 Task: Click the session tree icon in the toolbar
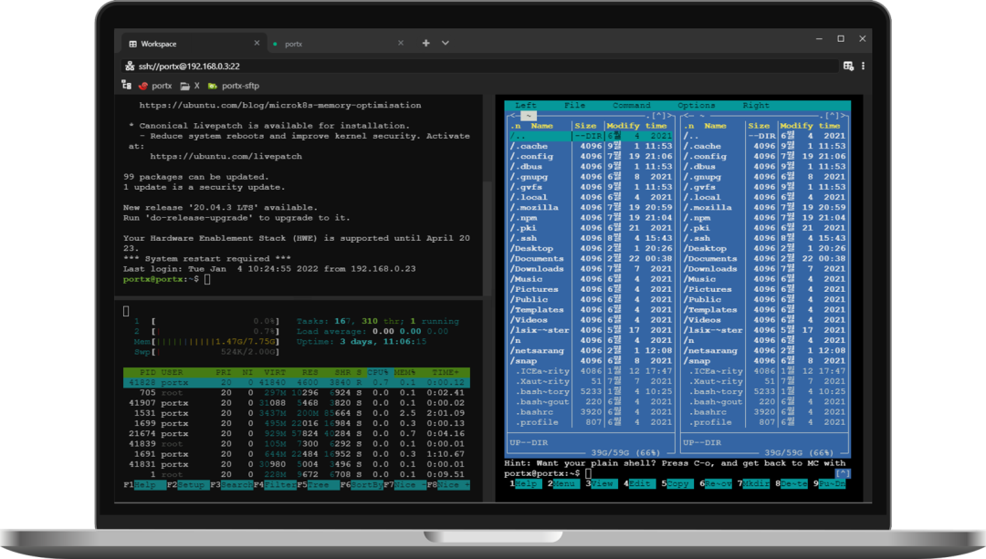pos(126,85)
